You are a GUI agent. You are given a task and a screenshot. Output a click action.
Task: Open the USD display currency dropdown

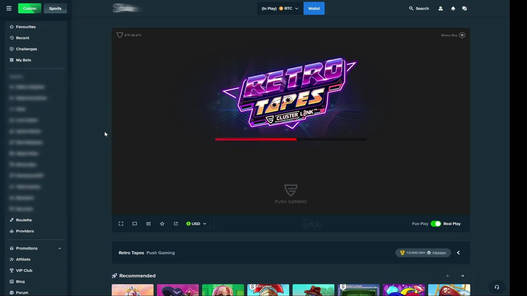196,224
